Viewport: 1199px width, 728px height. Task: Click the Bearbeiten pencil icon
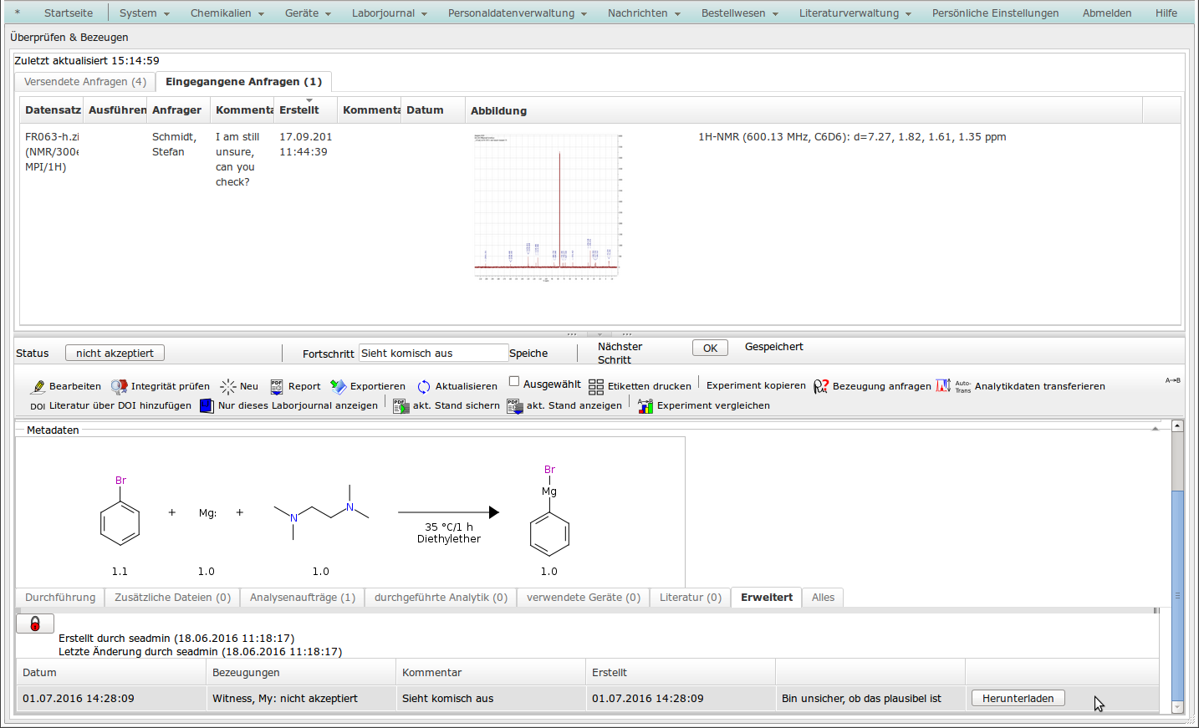pyautogui.click(x=38, y=386)
